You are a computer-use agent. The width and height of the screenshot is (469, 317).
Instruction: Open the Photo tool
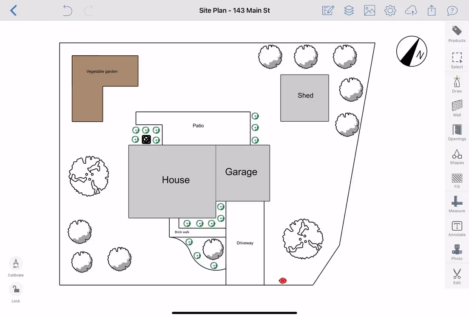tap(457, 252)
